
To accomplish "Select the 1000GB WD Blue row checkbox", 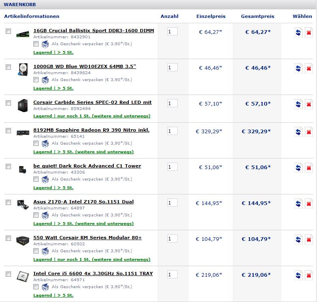I will tap(8, 67).
